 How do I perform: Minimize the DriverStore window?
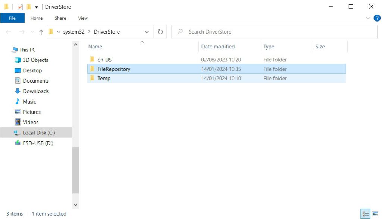click(x=331, y=7)
